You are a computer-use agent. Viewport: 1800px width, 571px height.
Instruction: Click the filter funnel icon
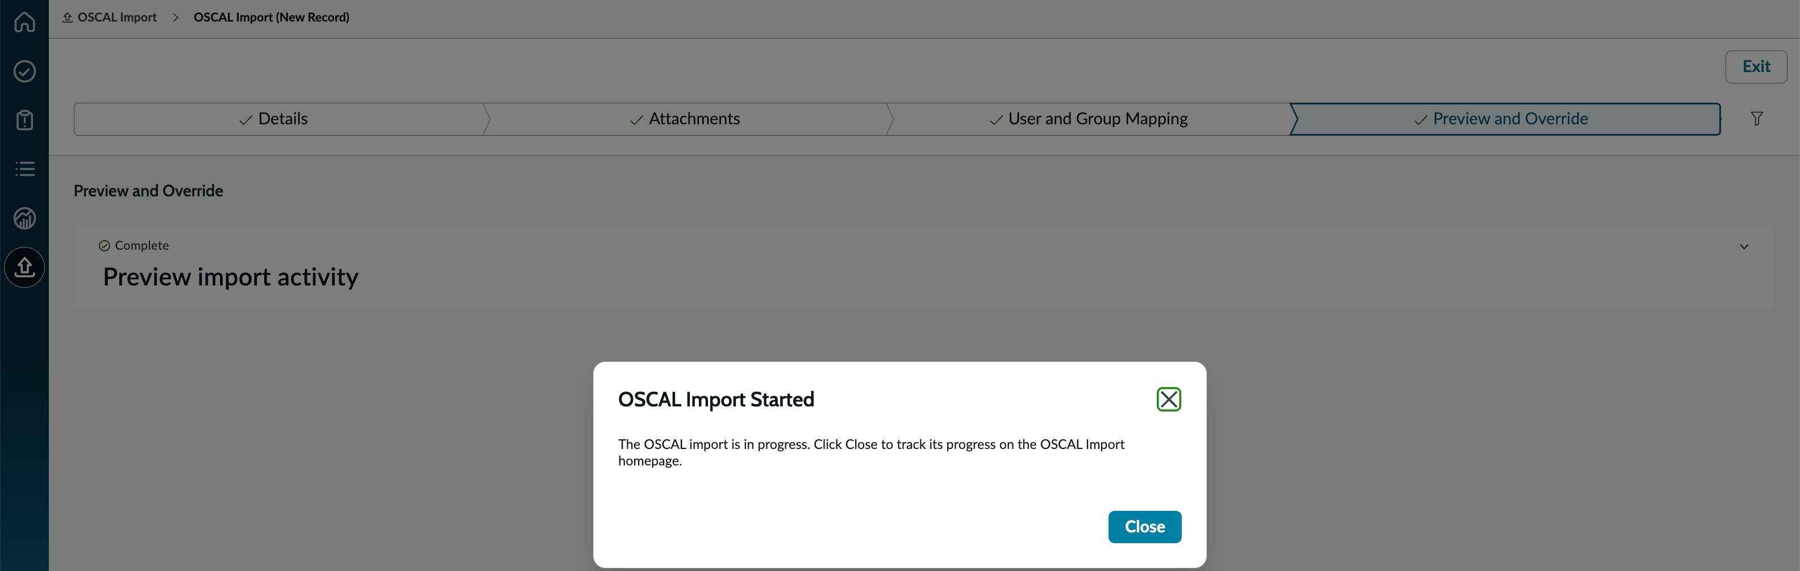click(1756, 119)
